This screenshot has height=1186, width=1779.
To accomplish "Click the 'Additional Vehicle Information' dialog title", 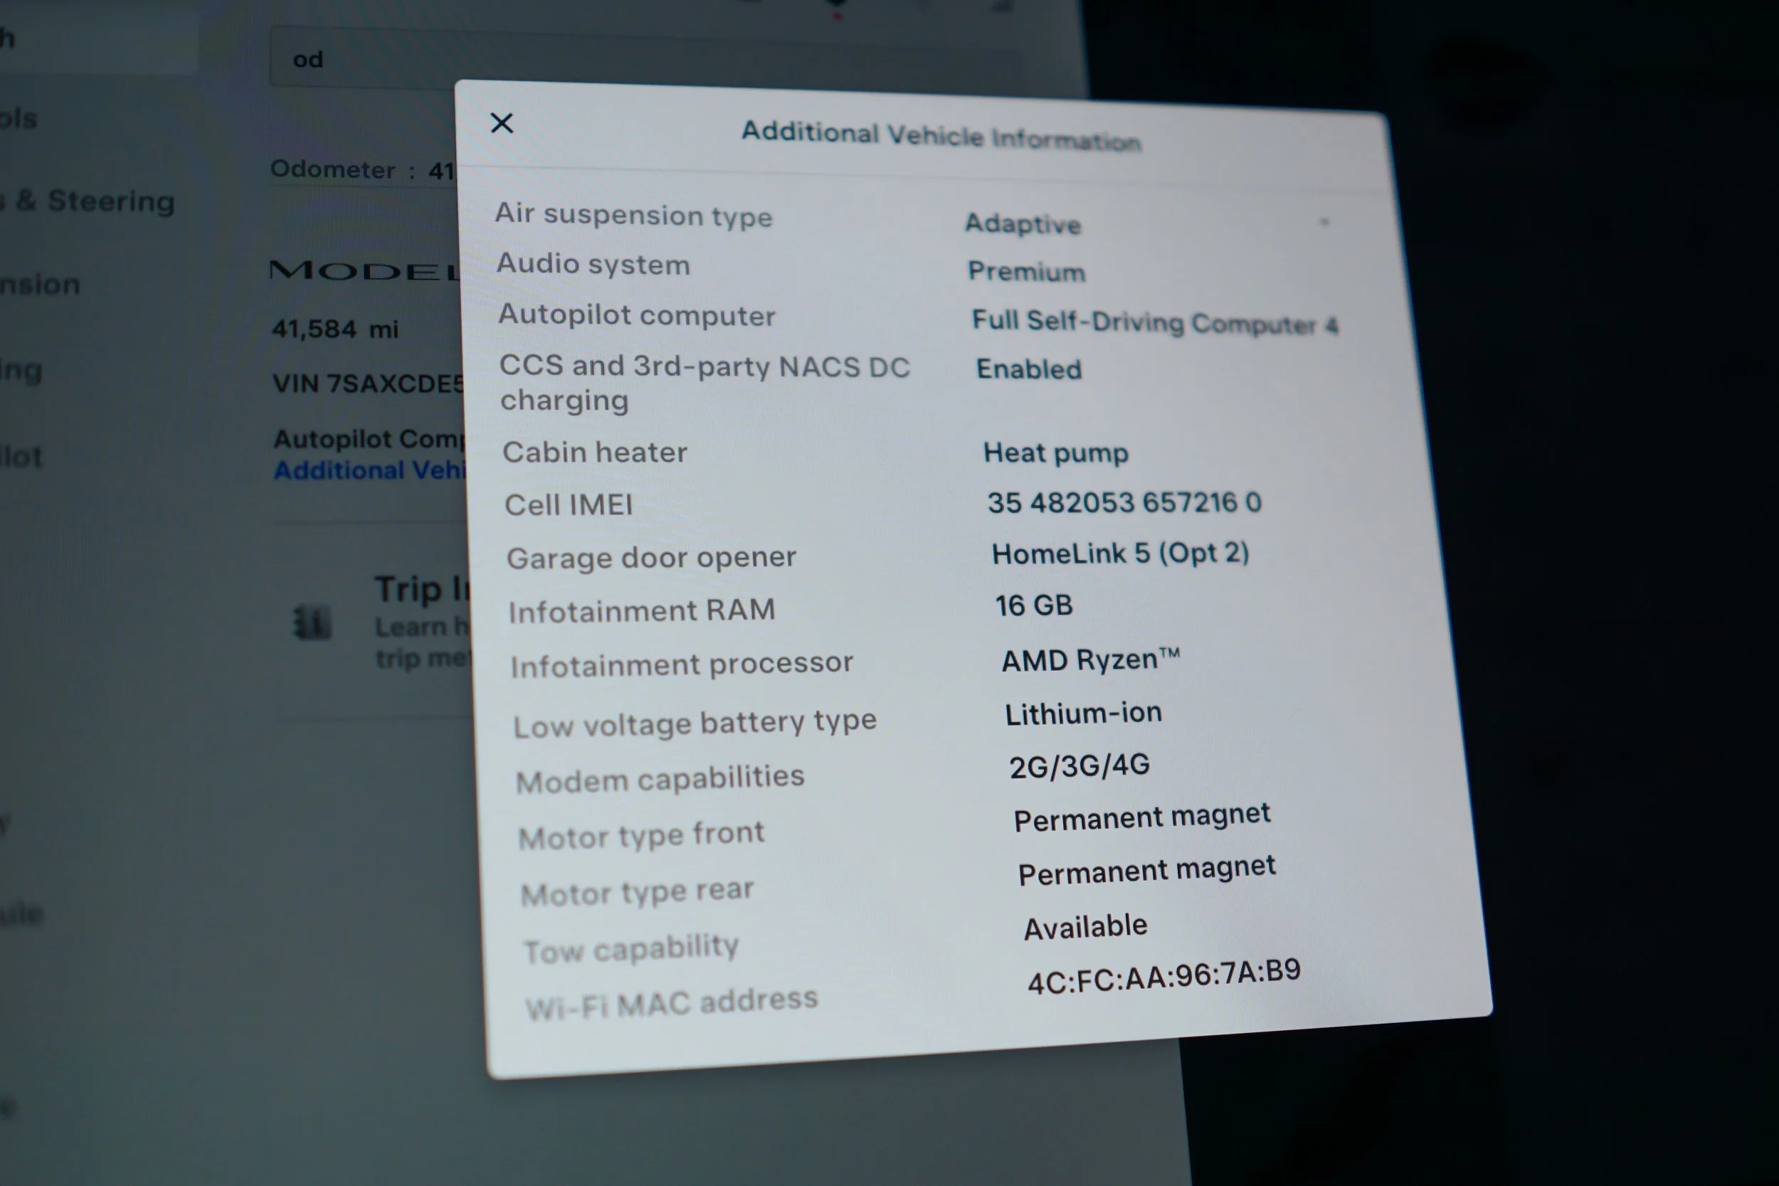I will [940, 136].
